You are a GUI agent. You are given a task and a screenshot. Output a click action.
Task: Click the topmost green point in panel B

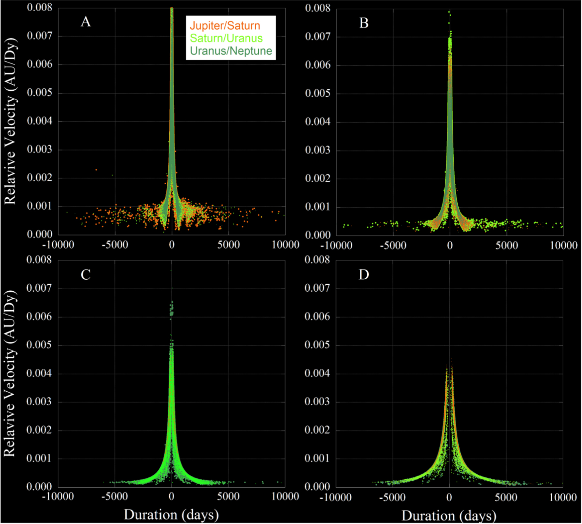(x=449, y=12)
